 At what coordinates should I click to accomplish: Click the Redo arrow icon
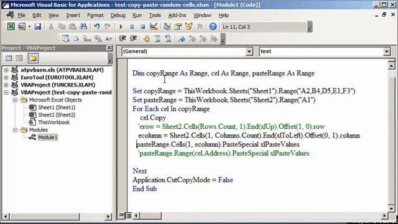[108, 26]
